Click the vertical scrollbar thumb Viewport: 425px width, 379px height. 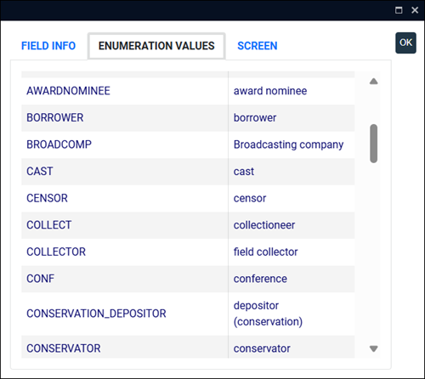tap(374, 144)
